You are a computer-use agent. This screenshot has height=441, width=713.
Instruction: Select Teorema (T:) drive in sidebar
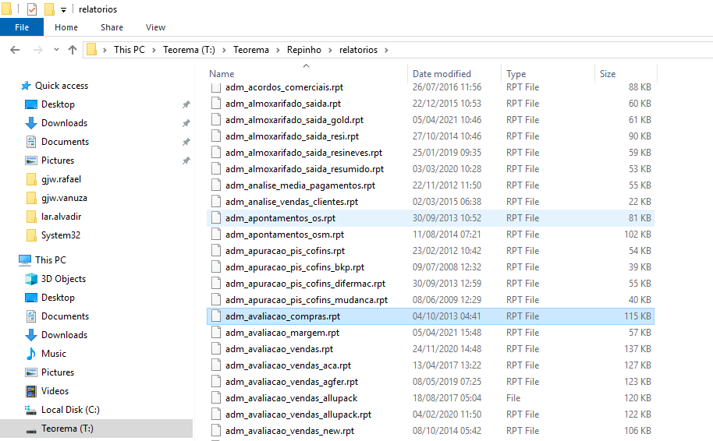(x=67, y=429)
